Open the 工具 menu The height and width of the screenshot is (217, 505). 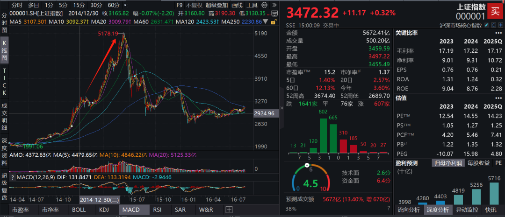[x=252, y=5]
